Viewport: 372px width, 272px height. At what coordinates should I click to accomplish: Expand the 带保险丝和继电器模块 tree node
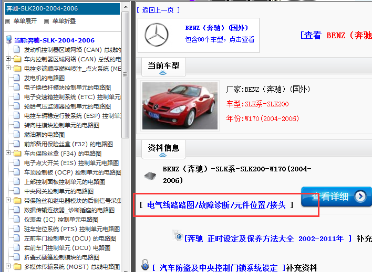[x=8, y=200]
